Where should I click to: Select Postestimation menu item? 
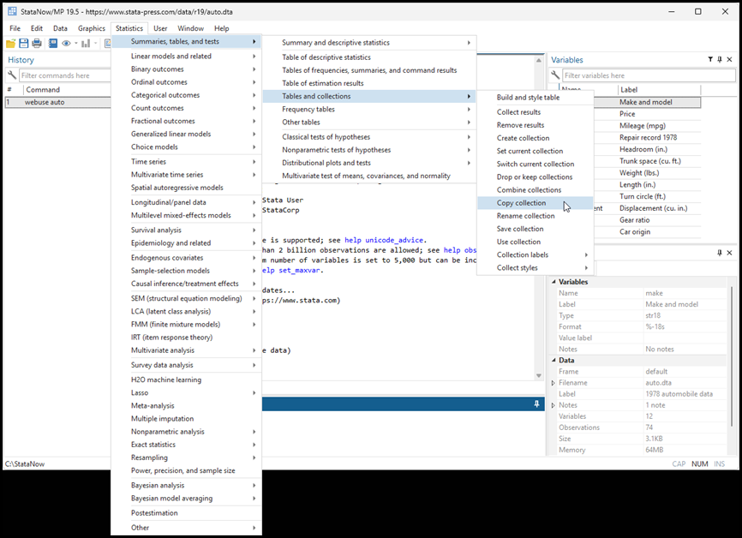click(x=187, y=513)
